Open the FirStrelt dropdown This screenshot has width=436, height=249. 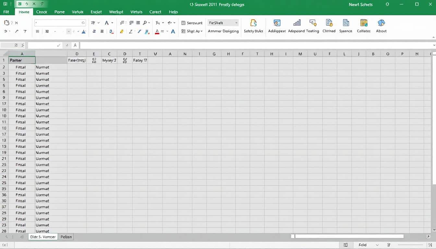point(223,23)
